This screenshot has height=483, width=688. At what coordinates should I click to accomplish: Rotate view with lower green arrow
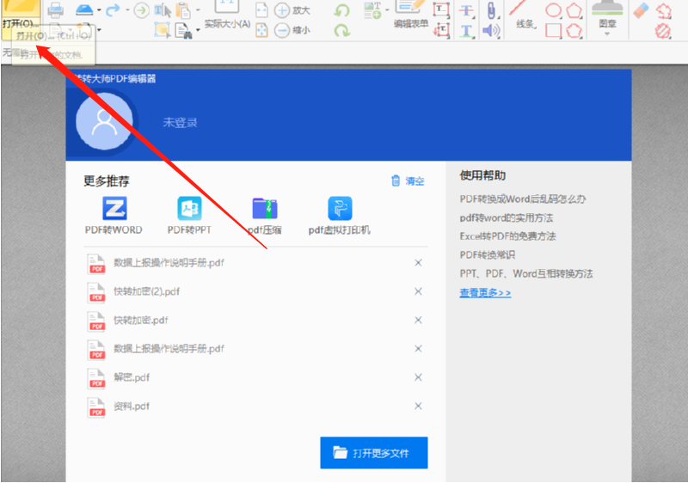[x=341, y=31]
